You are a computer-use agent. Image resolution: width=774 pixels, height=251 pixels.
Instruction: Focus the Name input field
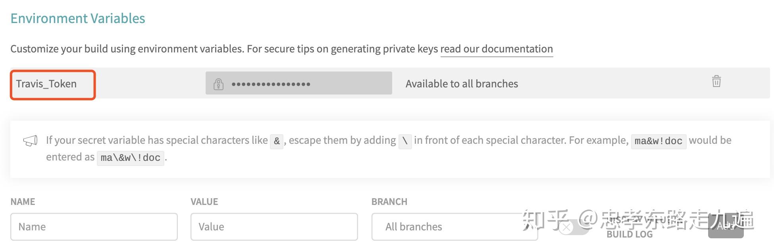click(94, 227)
